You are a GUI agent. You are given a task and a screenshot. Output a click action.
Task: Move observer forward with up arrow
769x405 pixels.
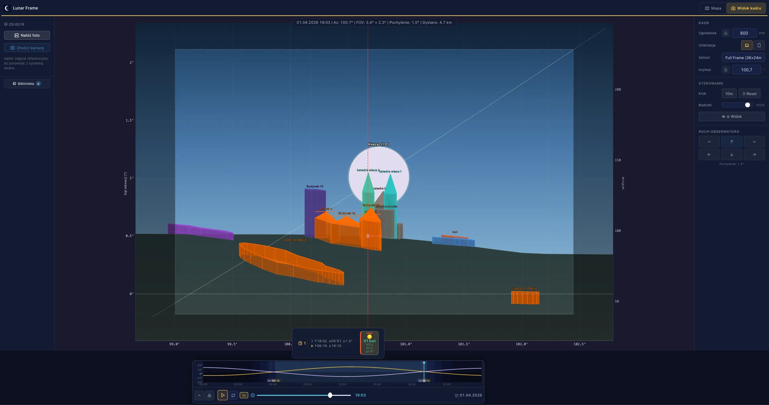(x=732, y=142)
